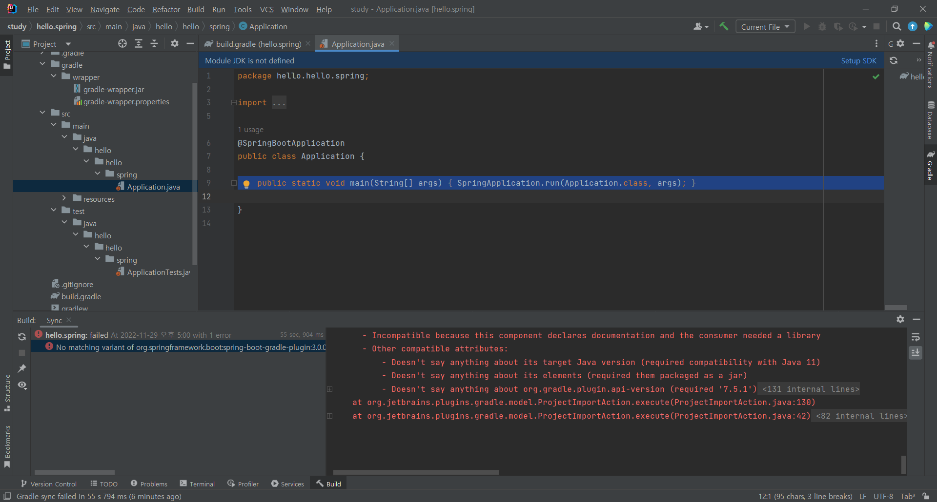The width and height of the screenshot is (937, 502).
Task: Close the Application.java tab
Action: pos(392,43)
